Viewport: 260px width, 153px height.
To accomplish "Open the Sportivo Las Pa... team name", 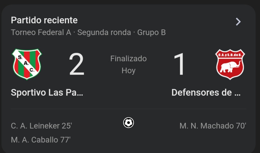I will pos(47,93).
